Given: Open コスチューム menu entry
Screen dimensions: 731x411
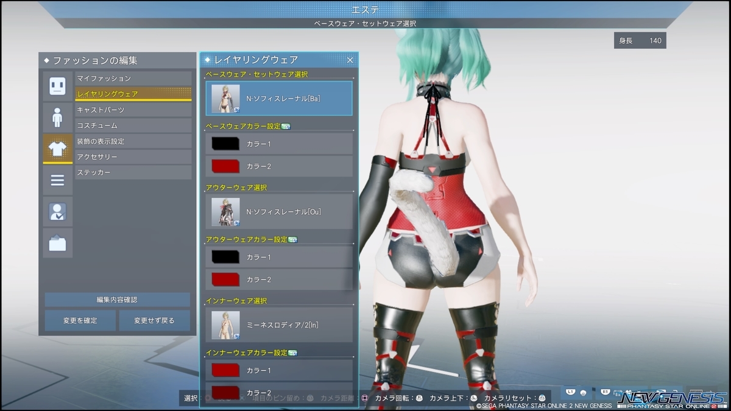Looking at the screenshot, I should coord(133,125).
